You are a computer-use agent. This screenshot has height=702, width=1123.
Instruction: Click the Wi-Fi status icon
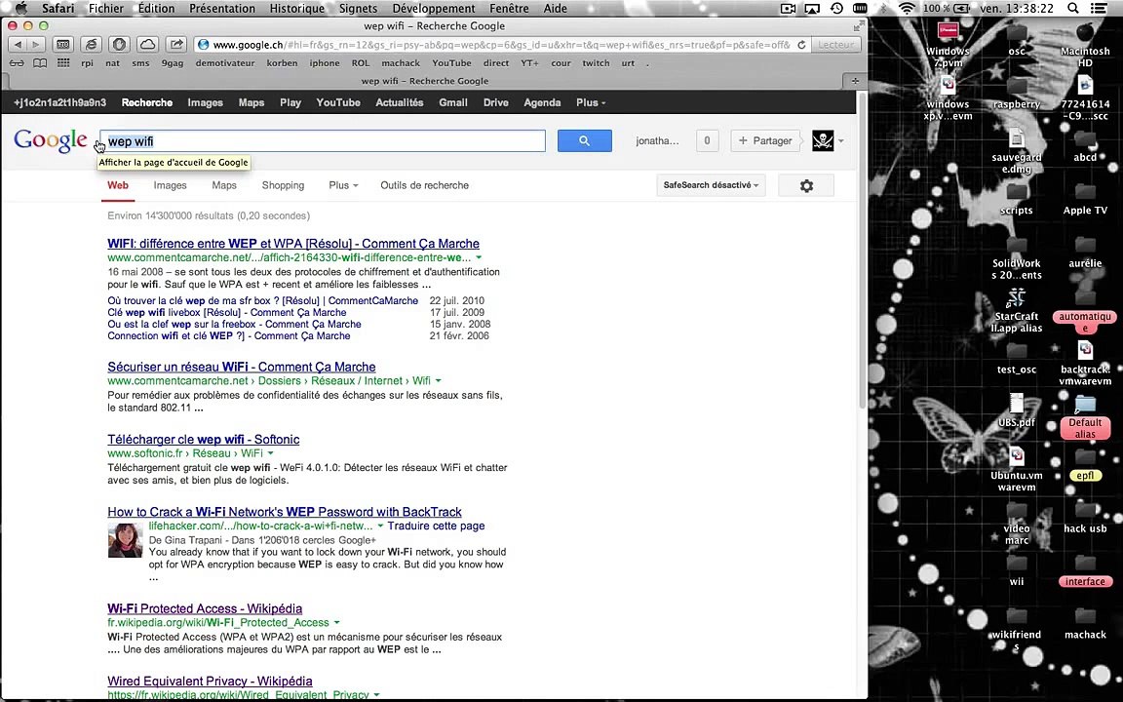(907, 8)
